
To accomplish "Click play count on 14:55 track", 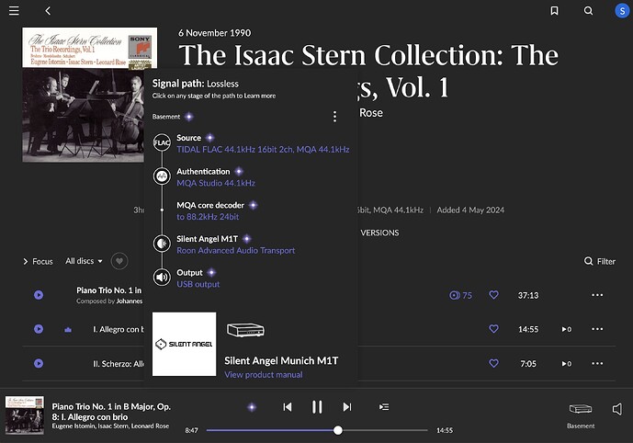I will coord(566,329).
